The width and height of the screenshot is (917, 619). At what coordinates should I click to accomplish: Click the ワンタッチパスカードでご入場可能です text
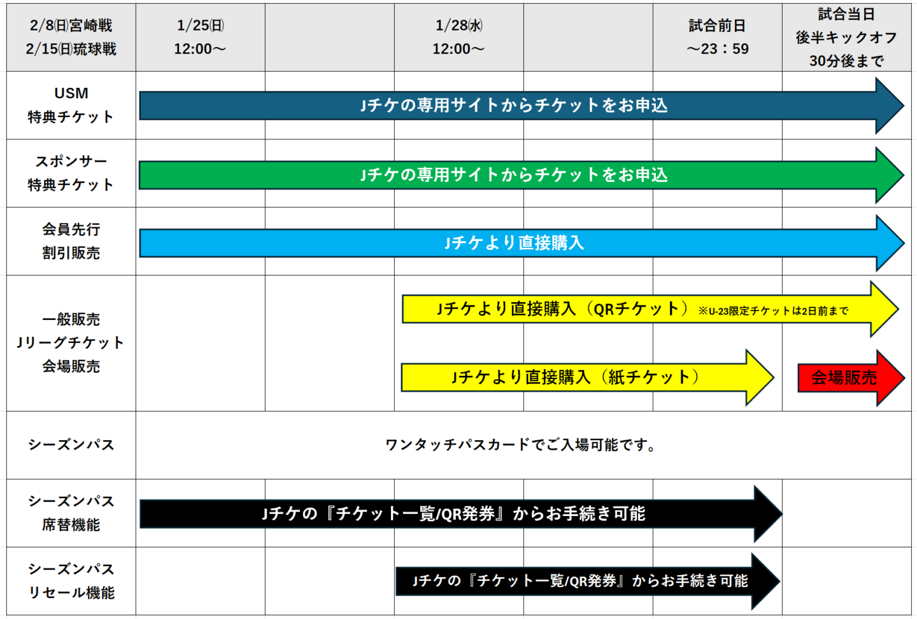[x=521, y=445]
